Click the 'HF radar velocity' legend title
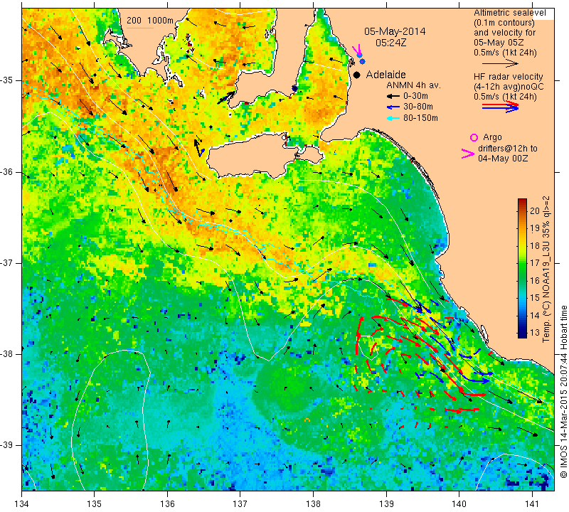Viewport: 569px width, 512px height. click(x=509, y=77)
